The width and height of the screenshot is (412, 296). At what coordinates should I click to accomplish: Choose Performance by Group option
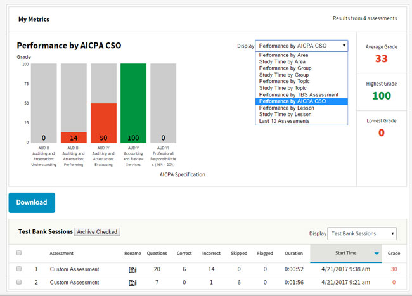(x=301, y=68)
